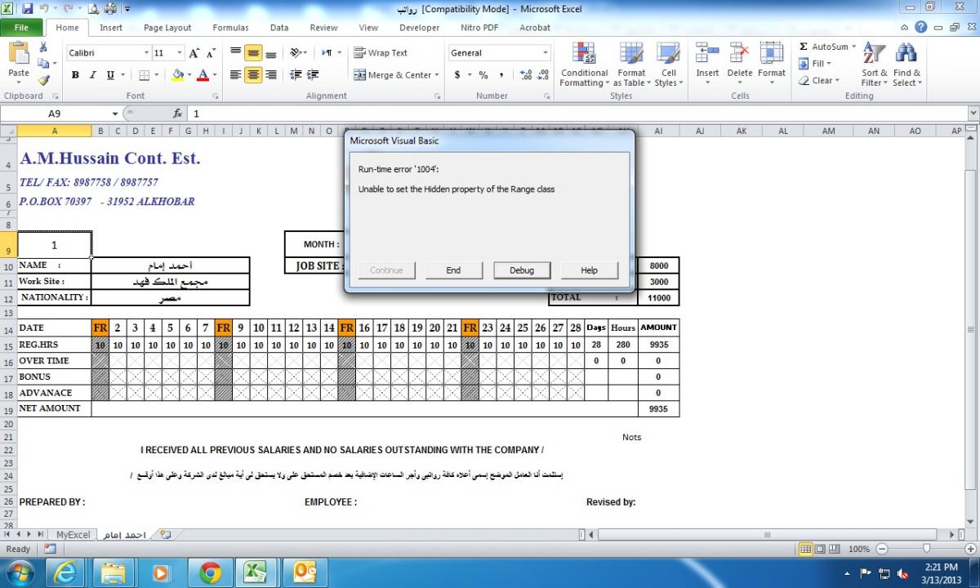Screen dimensions: 980x588
Task: Open Chrome from the taskbar
Action: click(x=210, y=572)
